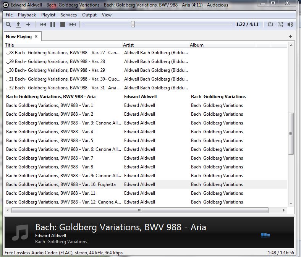
Task: Minimize the Audacious window
Action: tap(263, 3)
